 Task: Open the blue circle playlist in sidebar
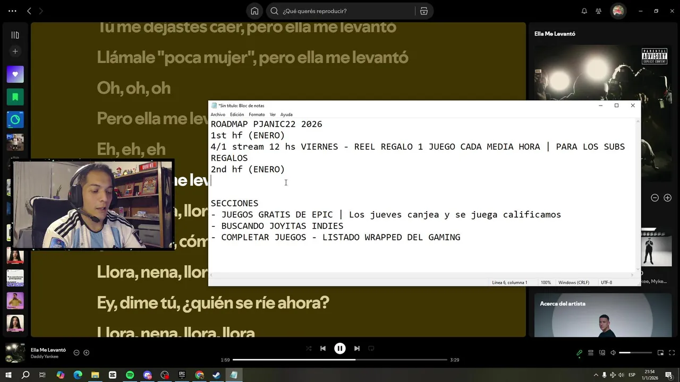(x=15, y=120)
